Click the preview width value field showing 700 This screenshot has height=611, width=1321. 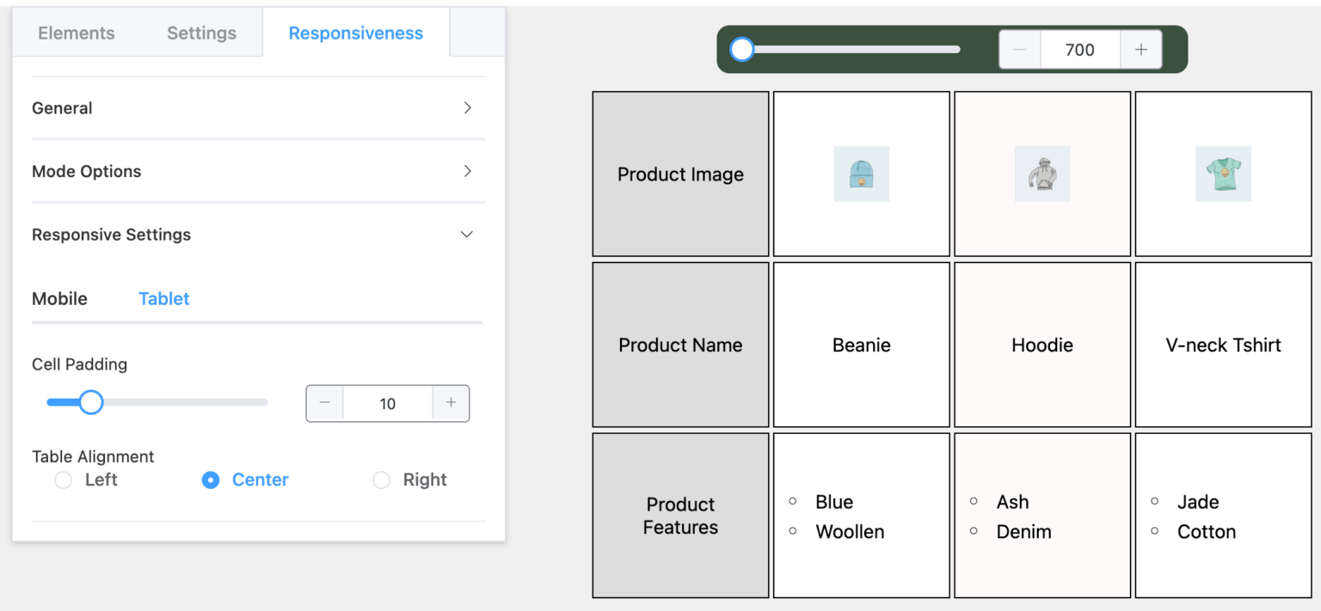tap(1079, 50)
